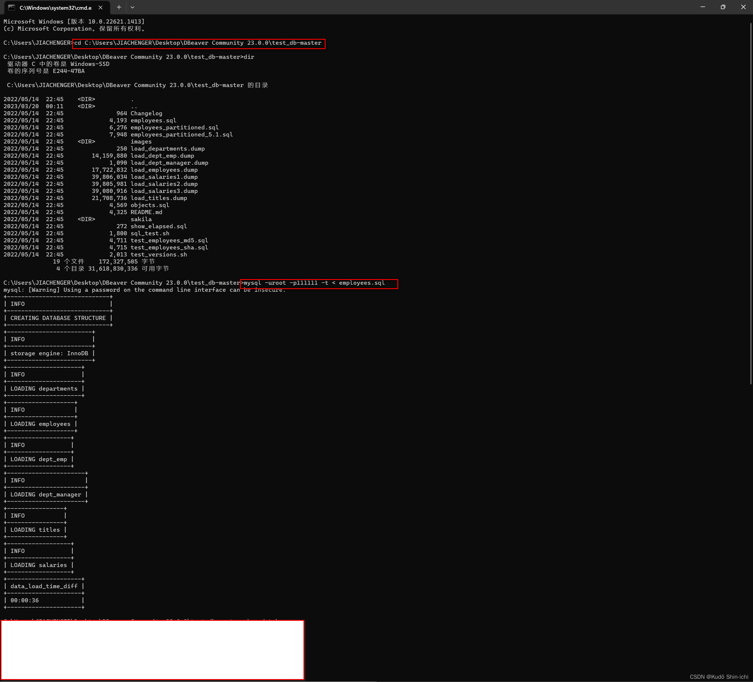Click the insecure password warning line
This screenshot has width=753, height=682.
[144, 290]
